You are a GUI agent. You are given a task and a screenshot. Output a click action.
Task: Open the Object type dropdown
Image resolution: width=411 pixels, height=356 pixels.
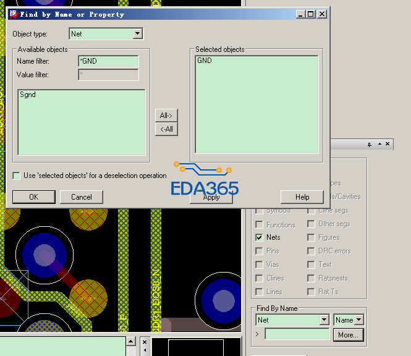138,33
